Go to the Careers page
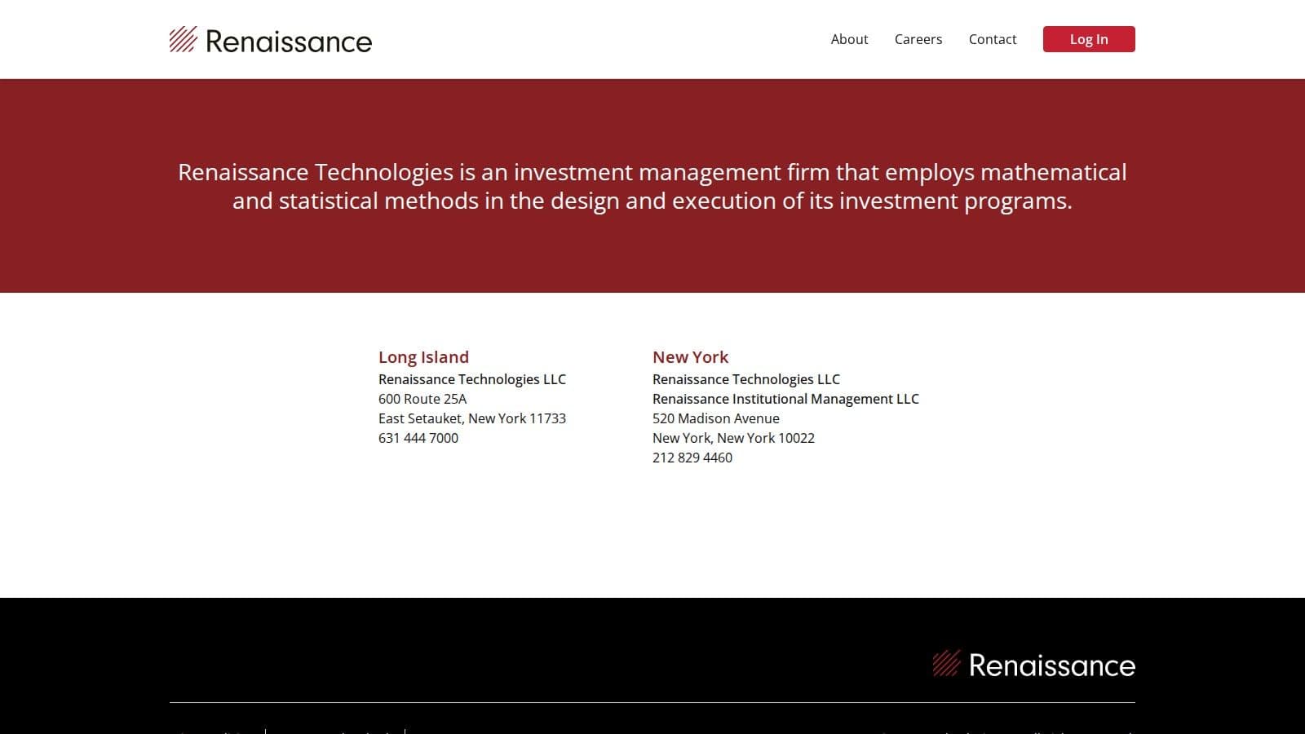Viewport: 1305px width, 734px height. [x=918, y=39]
